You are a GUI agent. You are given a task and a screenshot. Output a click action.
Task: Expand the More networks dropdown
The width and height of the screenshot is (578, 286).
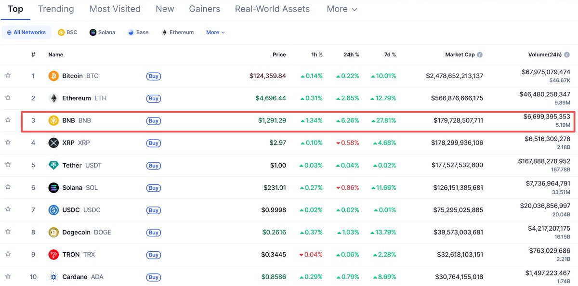(215, 32)
